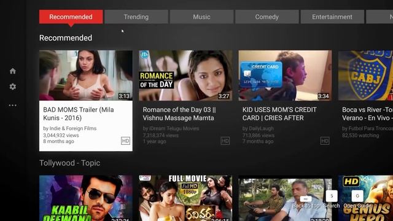The height and width of the screenshot is (221, 393).
Task: Click the HD badge on Romance of the Day card
Action: [225, 141]
